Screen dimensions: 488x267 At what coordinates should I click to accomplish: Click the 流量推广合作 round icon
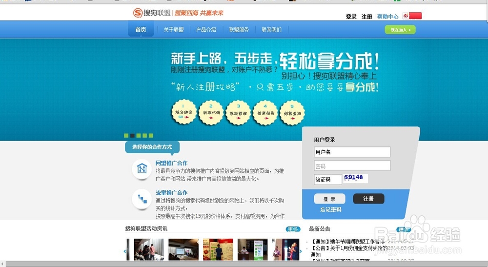tap(142, 199)
